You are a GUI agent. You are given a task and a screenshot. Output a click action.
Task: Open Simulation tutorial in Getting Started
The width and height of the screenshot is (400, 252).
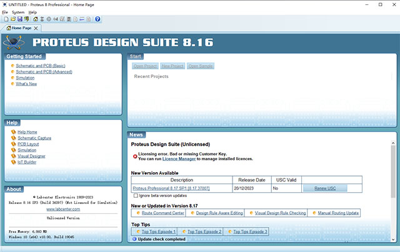pyautogui.click(x=25, y=78)
